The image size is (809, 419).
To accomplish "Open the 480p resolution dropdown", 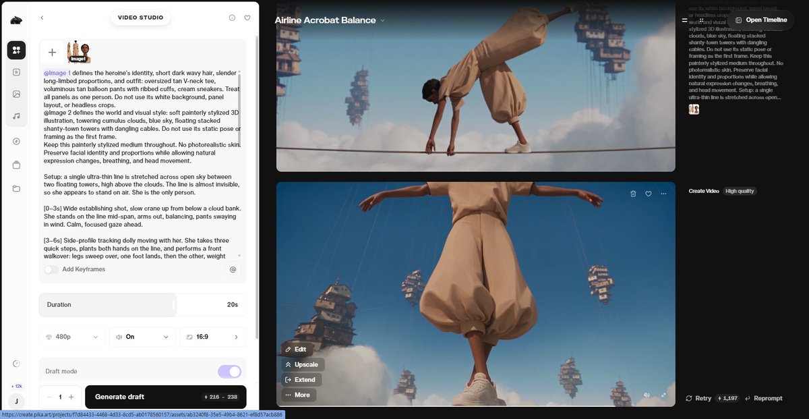I will (72, 337).
